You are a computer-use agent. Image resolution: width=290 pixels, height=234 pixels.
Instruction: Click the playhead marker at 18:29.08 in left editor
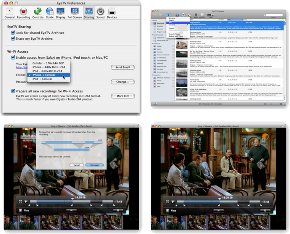72,198
